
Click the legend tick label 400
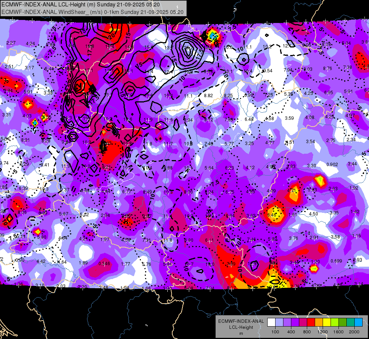tap(291, 332)
